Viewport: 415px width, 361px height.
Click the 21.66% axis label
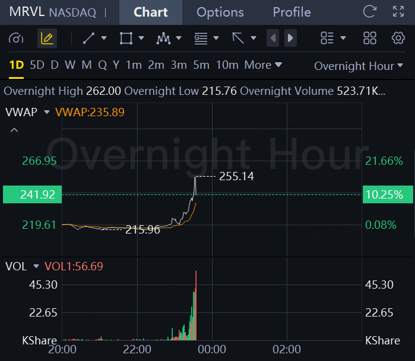[384, 161]
